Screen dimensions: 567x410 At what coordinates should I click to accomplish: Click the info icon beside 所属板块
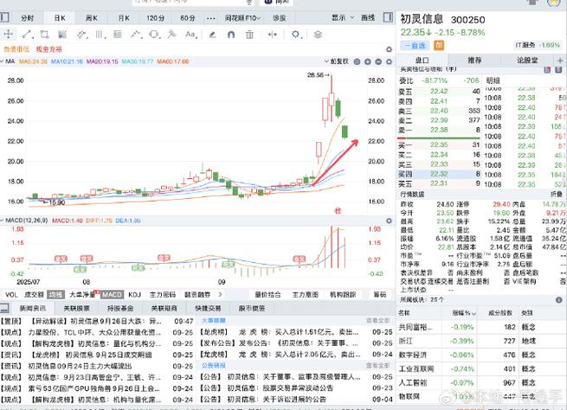tap(558, 300)
